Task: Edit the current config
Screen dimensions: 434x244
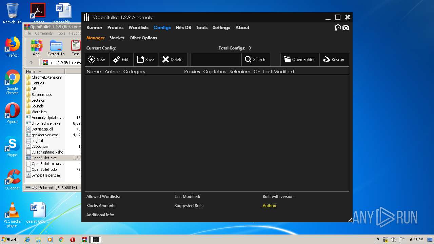Action: 121,60
